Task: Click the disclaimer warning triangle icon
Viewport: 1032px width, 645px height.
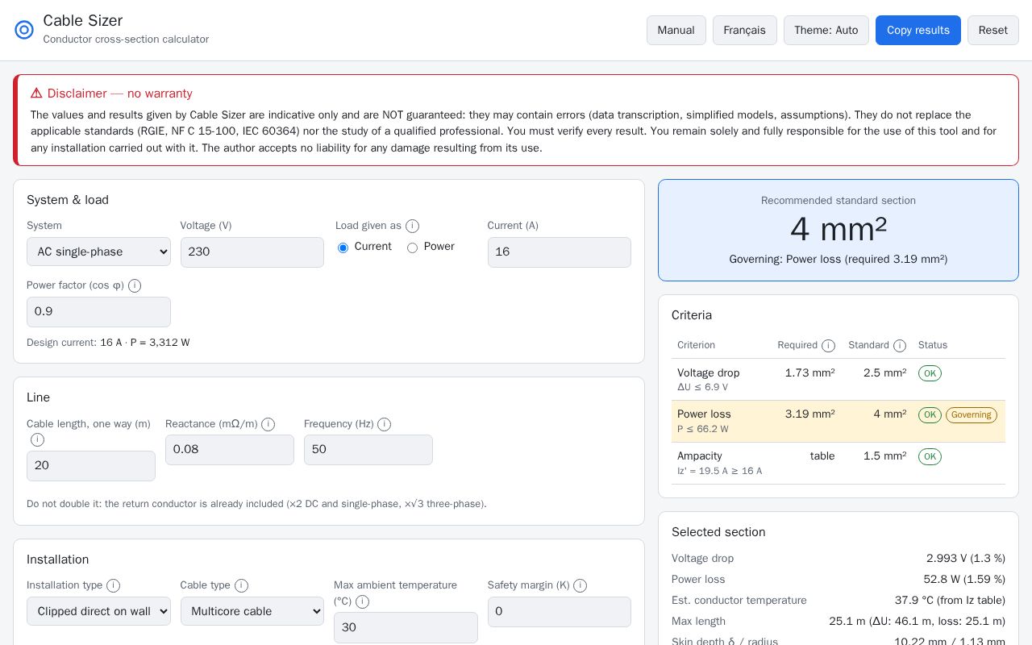Action: coord(36,94)
